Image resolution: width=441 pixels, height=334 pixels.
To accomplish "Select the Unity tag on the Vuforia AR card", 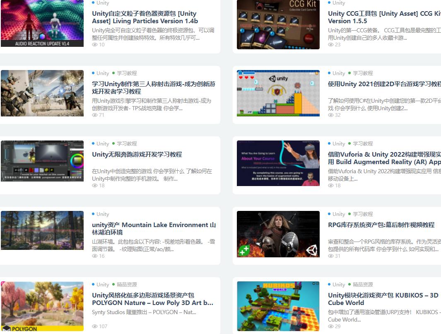I will [339, 143].
